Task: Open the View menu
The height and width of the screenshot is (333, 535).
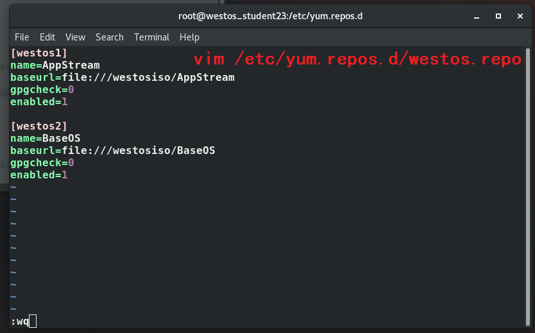Action: coord(75,37)
